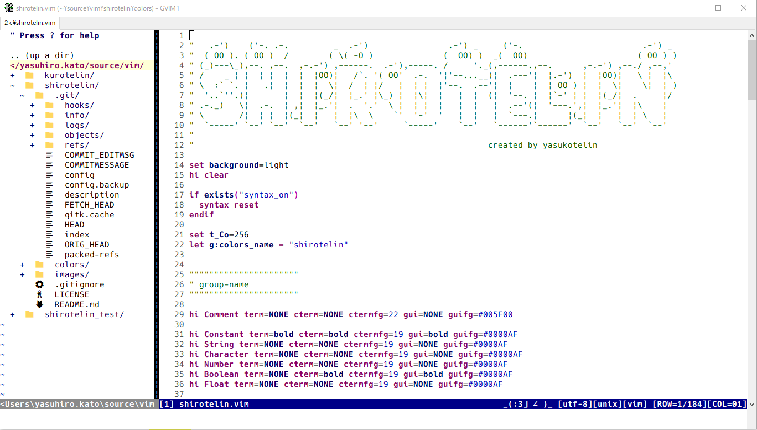Viewport: 757px width, 430px height.
Task: Click the GVIM application icon in title bar
Action: pyautogui.click(x=9, y=8)
